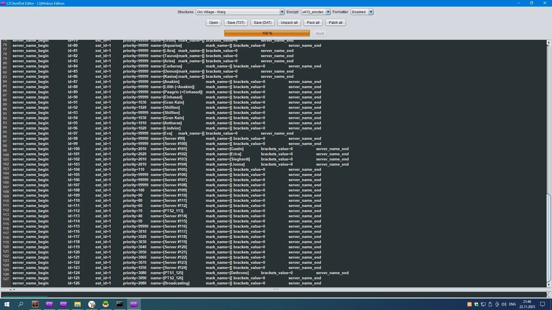Viewport: 552px width, 310px height.
Task: Click the vertical scrollbar down arrow
Action: pos(549,285)
